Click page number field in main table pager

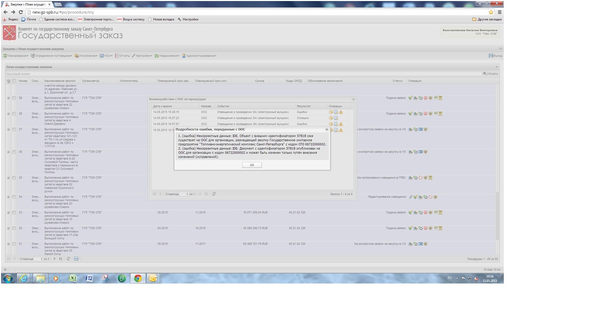[x=38, y=259]
